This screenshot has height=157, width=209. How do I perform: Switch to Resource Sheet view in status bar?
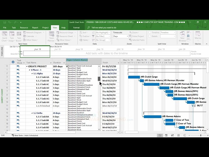(x=179, y=135)
